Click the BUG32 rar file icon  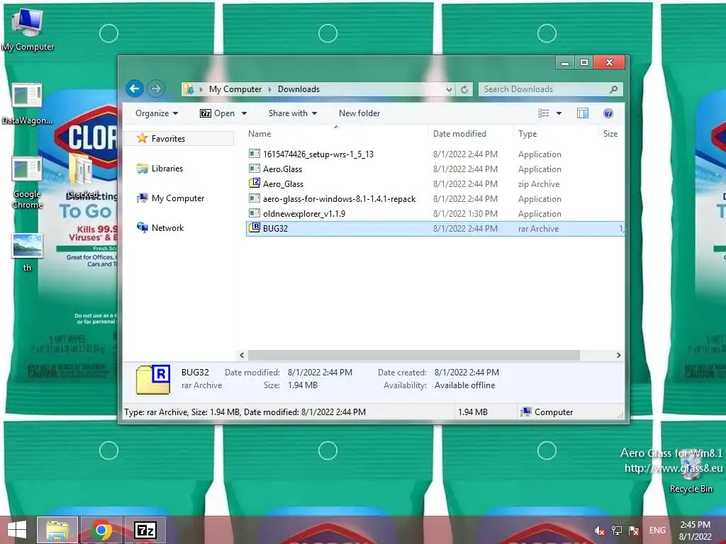(x=255, y=227)
